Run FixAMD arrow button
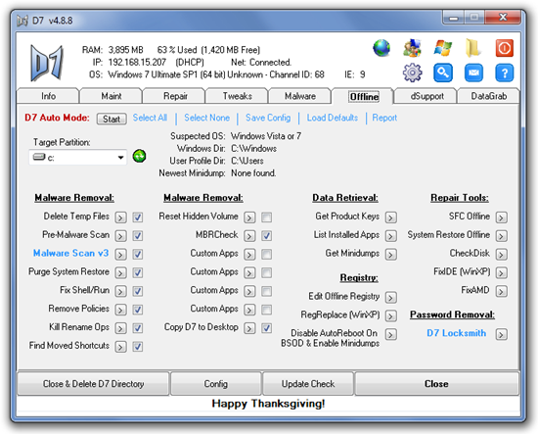 pos(501,291)
